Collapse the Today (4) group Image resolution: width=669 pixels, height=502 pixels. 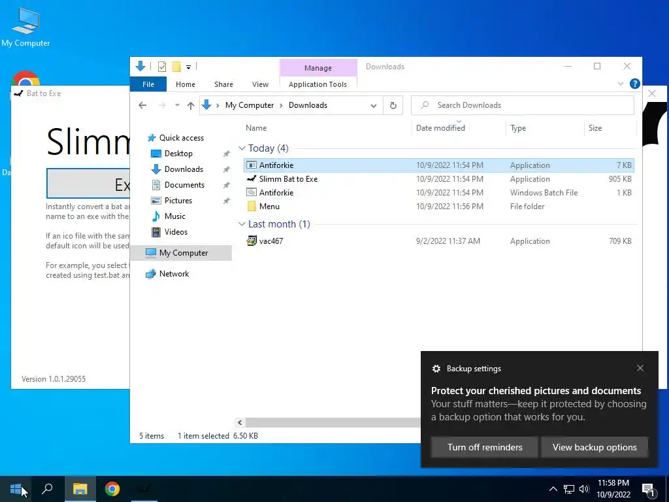point(242,148)
